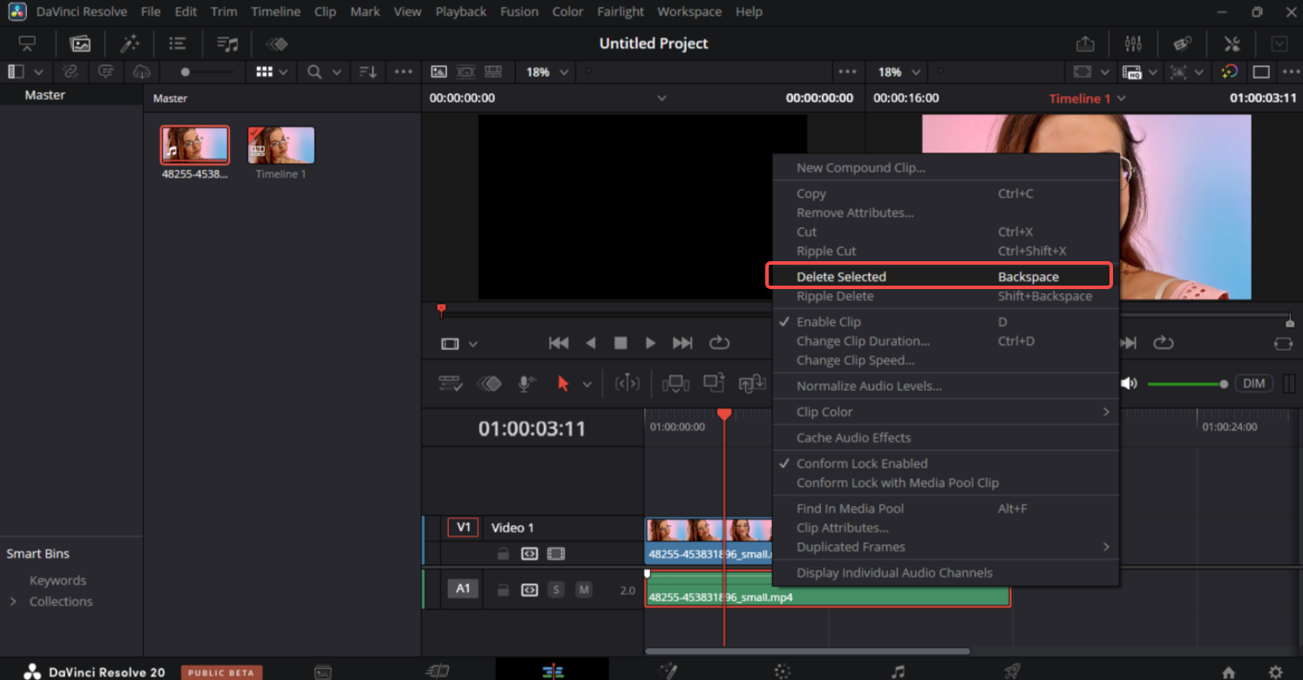Click the media pool sort icon
The image size is (1303, 680).
coord(369,72)
